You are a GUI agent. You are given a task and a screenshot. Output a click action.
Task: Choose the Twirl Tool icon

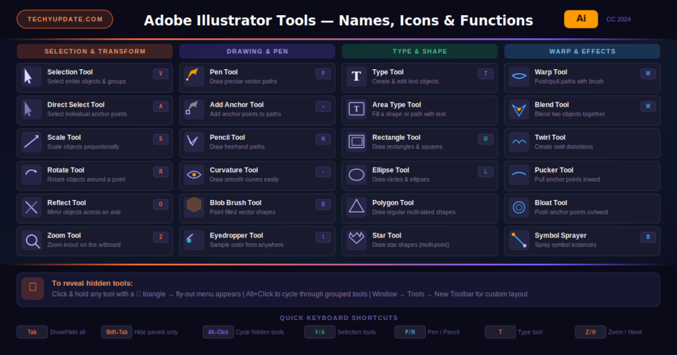(518, 142)
